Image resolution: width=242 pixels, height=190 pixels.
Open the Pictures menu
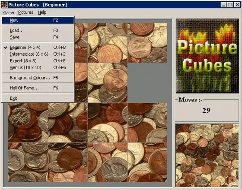(25, 13)
